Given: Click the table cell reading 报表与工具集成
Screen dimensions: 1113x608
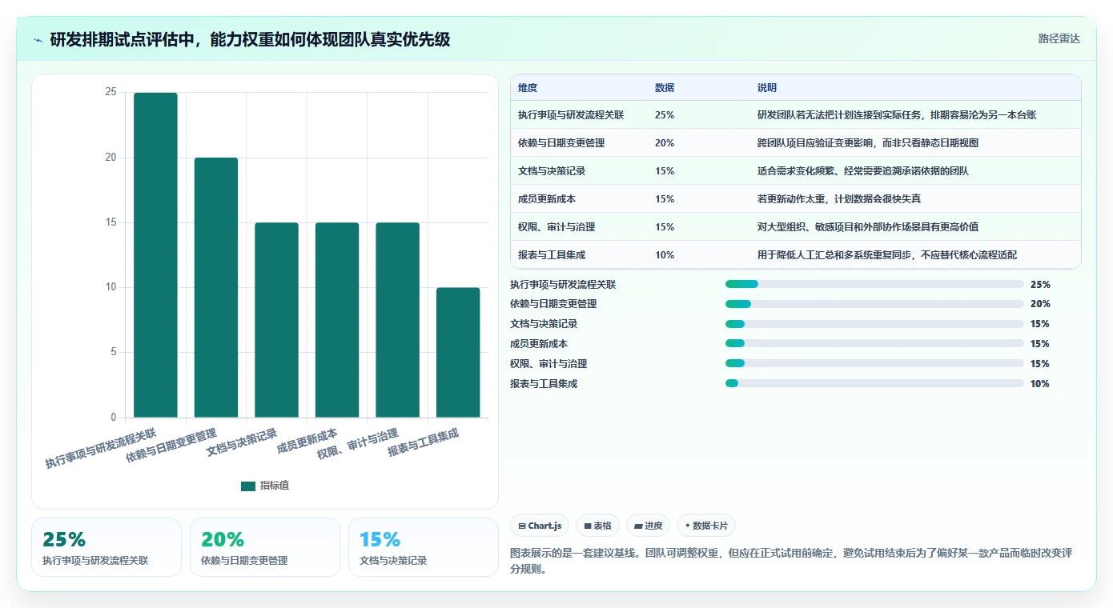Looking at the screenshot, I should (552, 255).
